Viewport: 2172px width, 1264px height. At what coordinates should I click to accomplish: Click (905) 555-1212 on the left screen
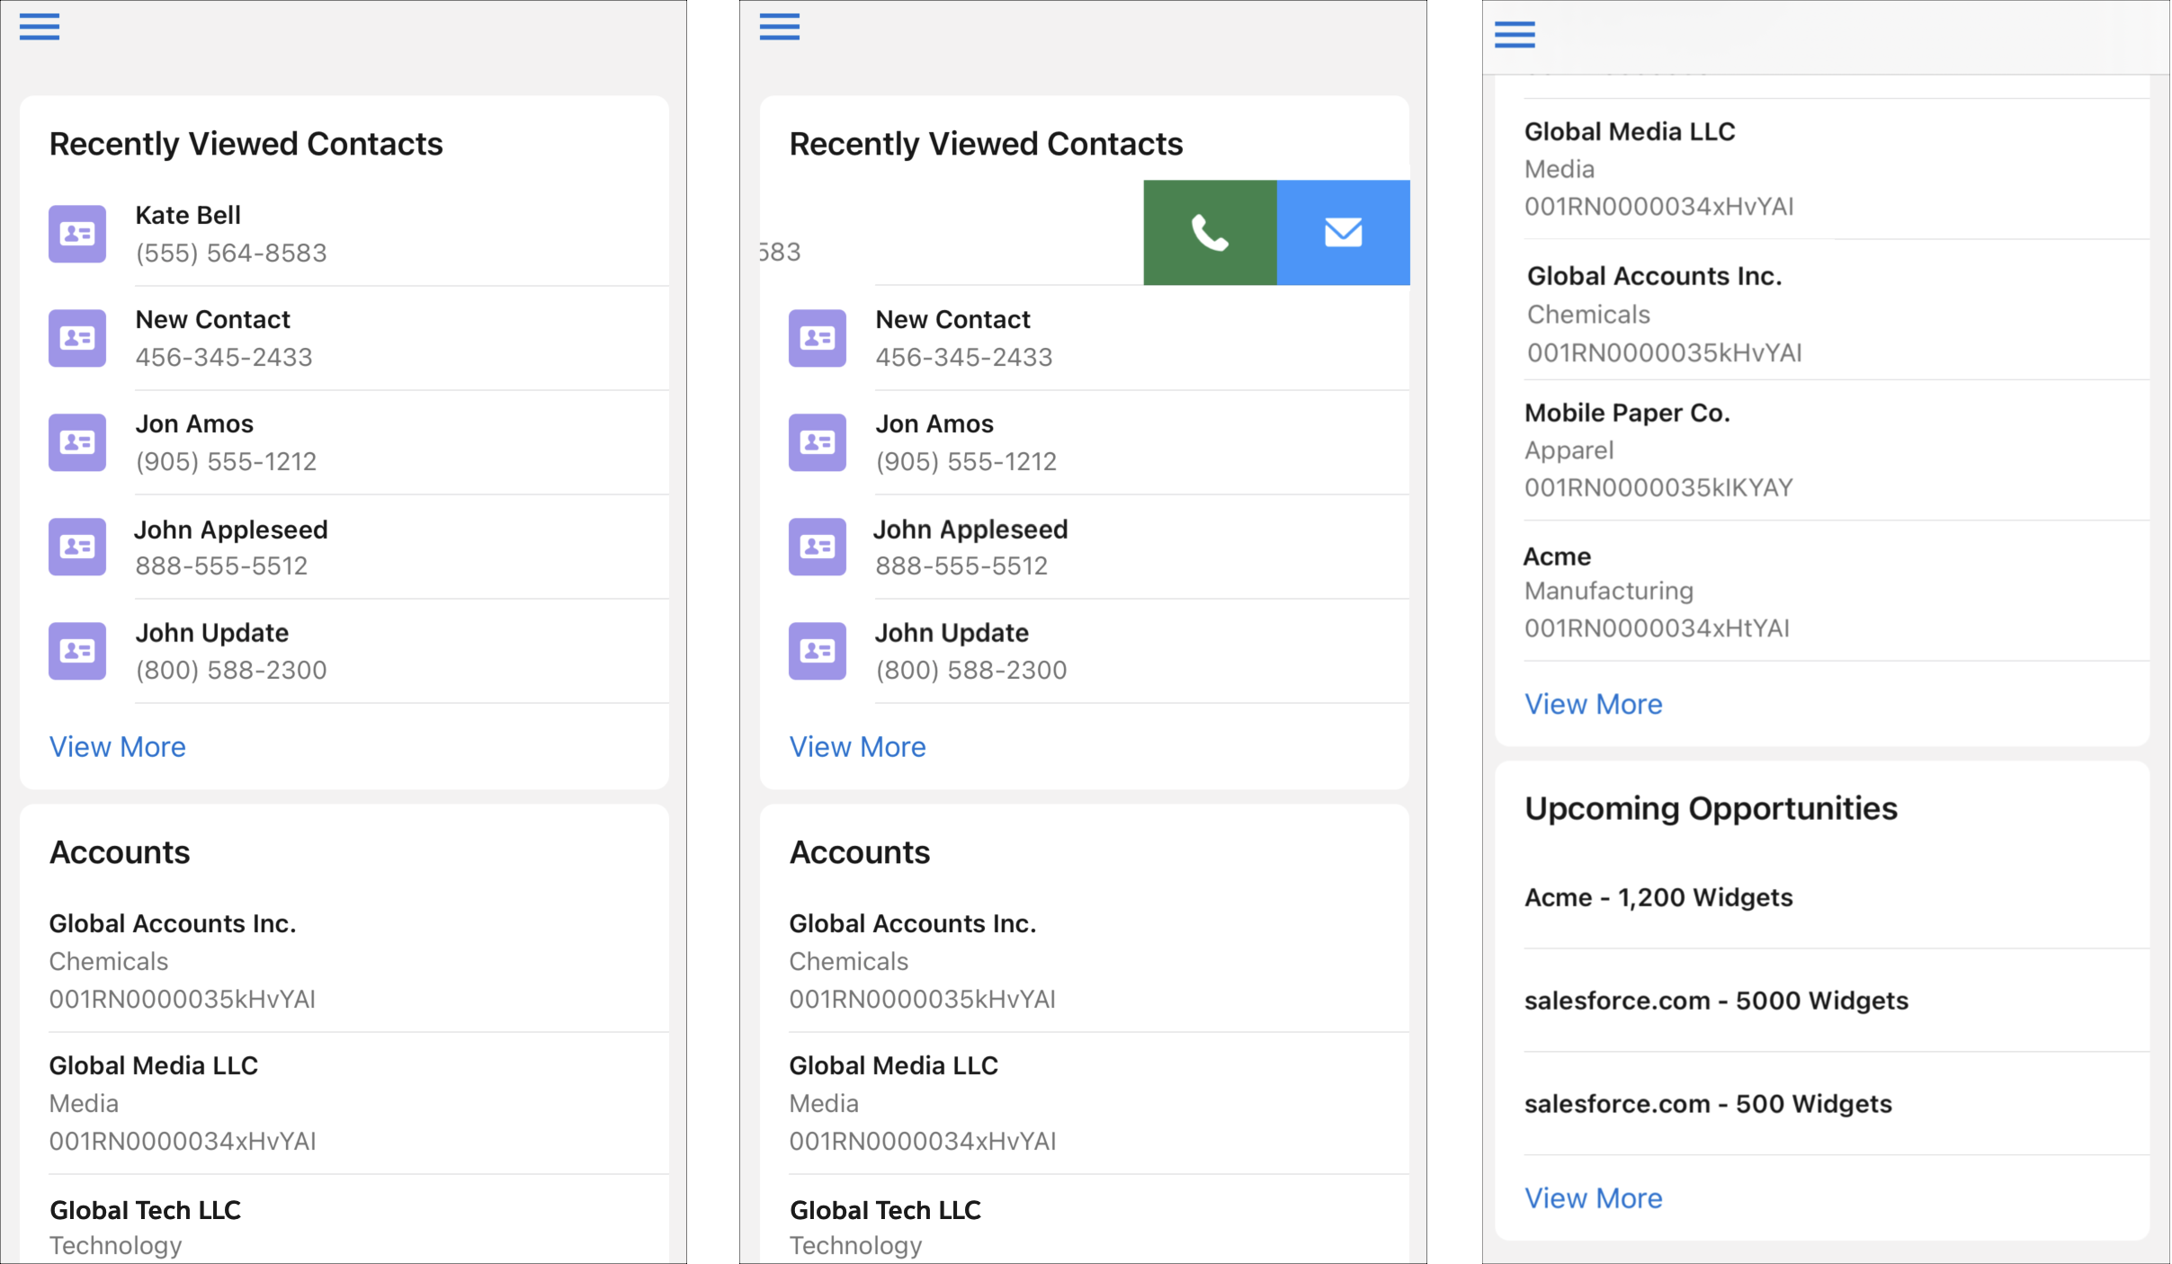coord(226,461)
